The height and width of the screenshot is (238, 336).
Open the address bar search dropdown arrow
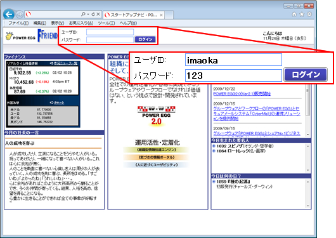pos(88,14)
